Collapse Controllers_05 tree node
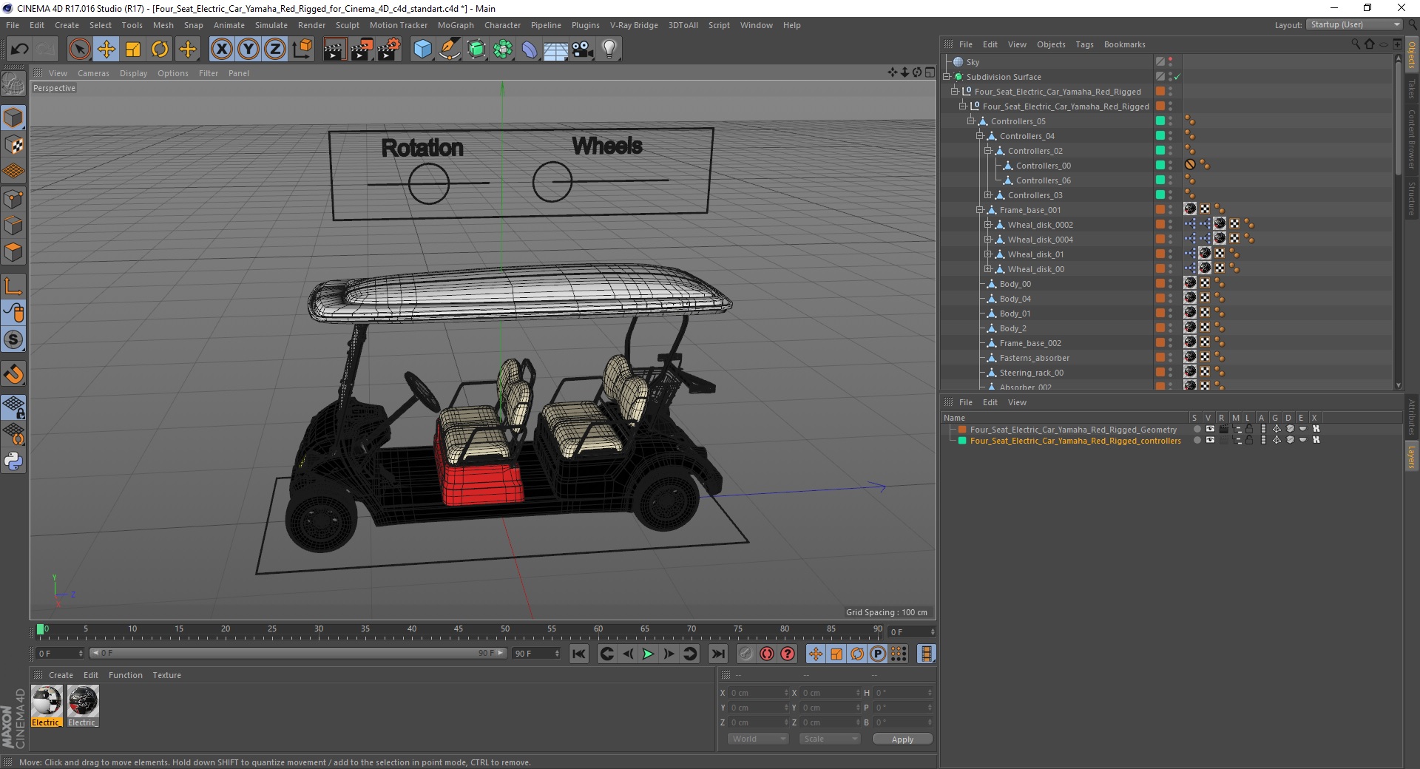The width and height of the screenshot is (1420, 769). [x=971, y=121]
